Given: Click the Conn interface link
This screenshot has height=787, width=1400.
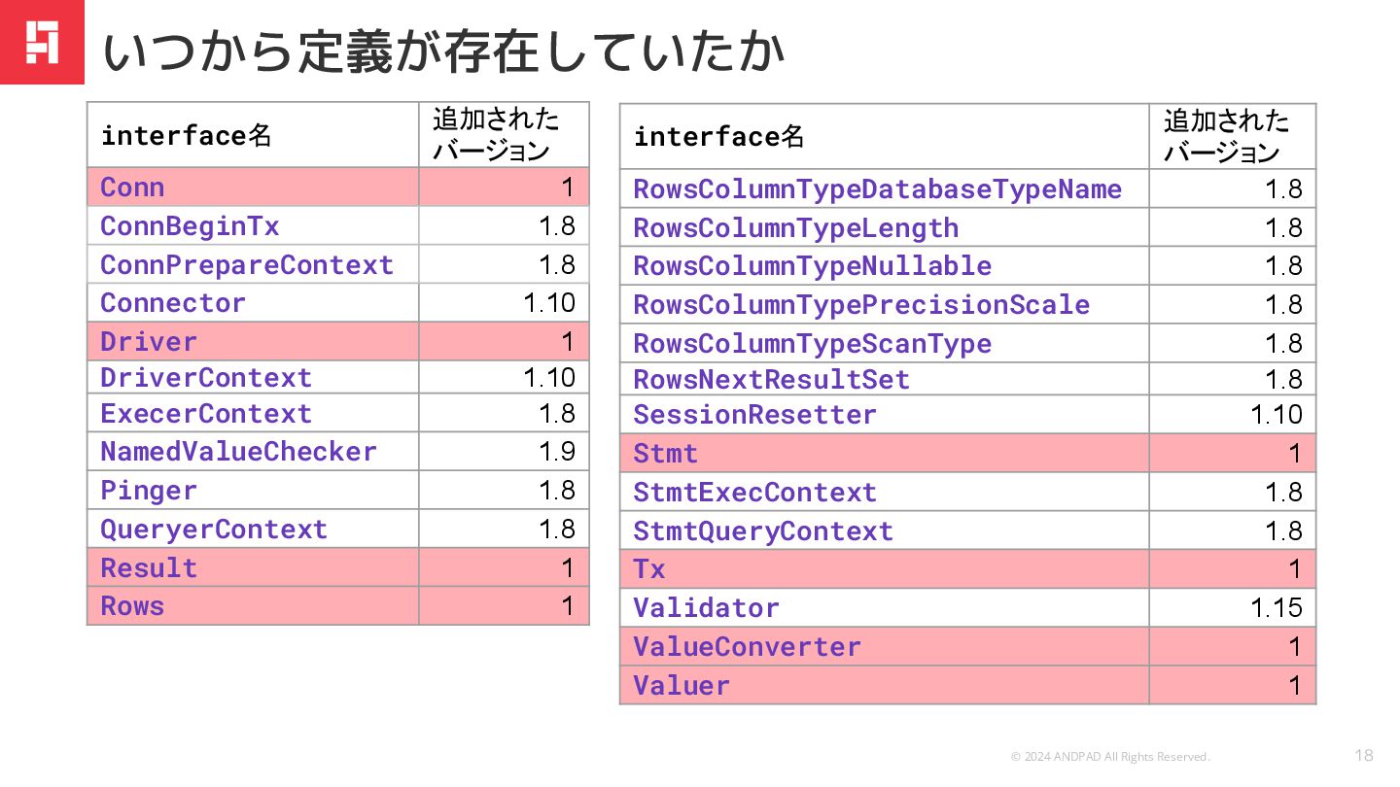Looking at the screenshot, I should pos(132,188).
